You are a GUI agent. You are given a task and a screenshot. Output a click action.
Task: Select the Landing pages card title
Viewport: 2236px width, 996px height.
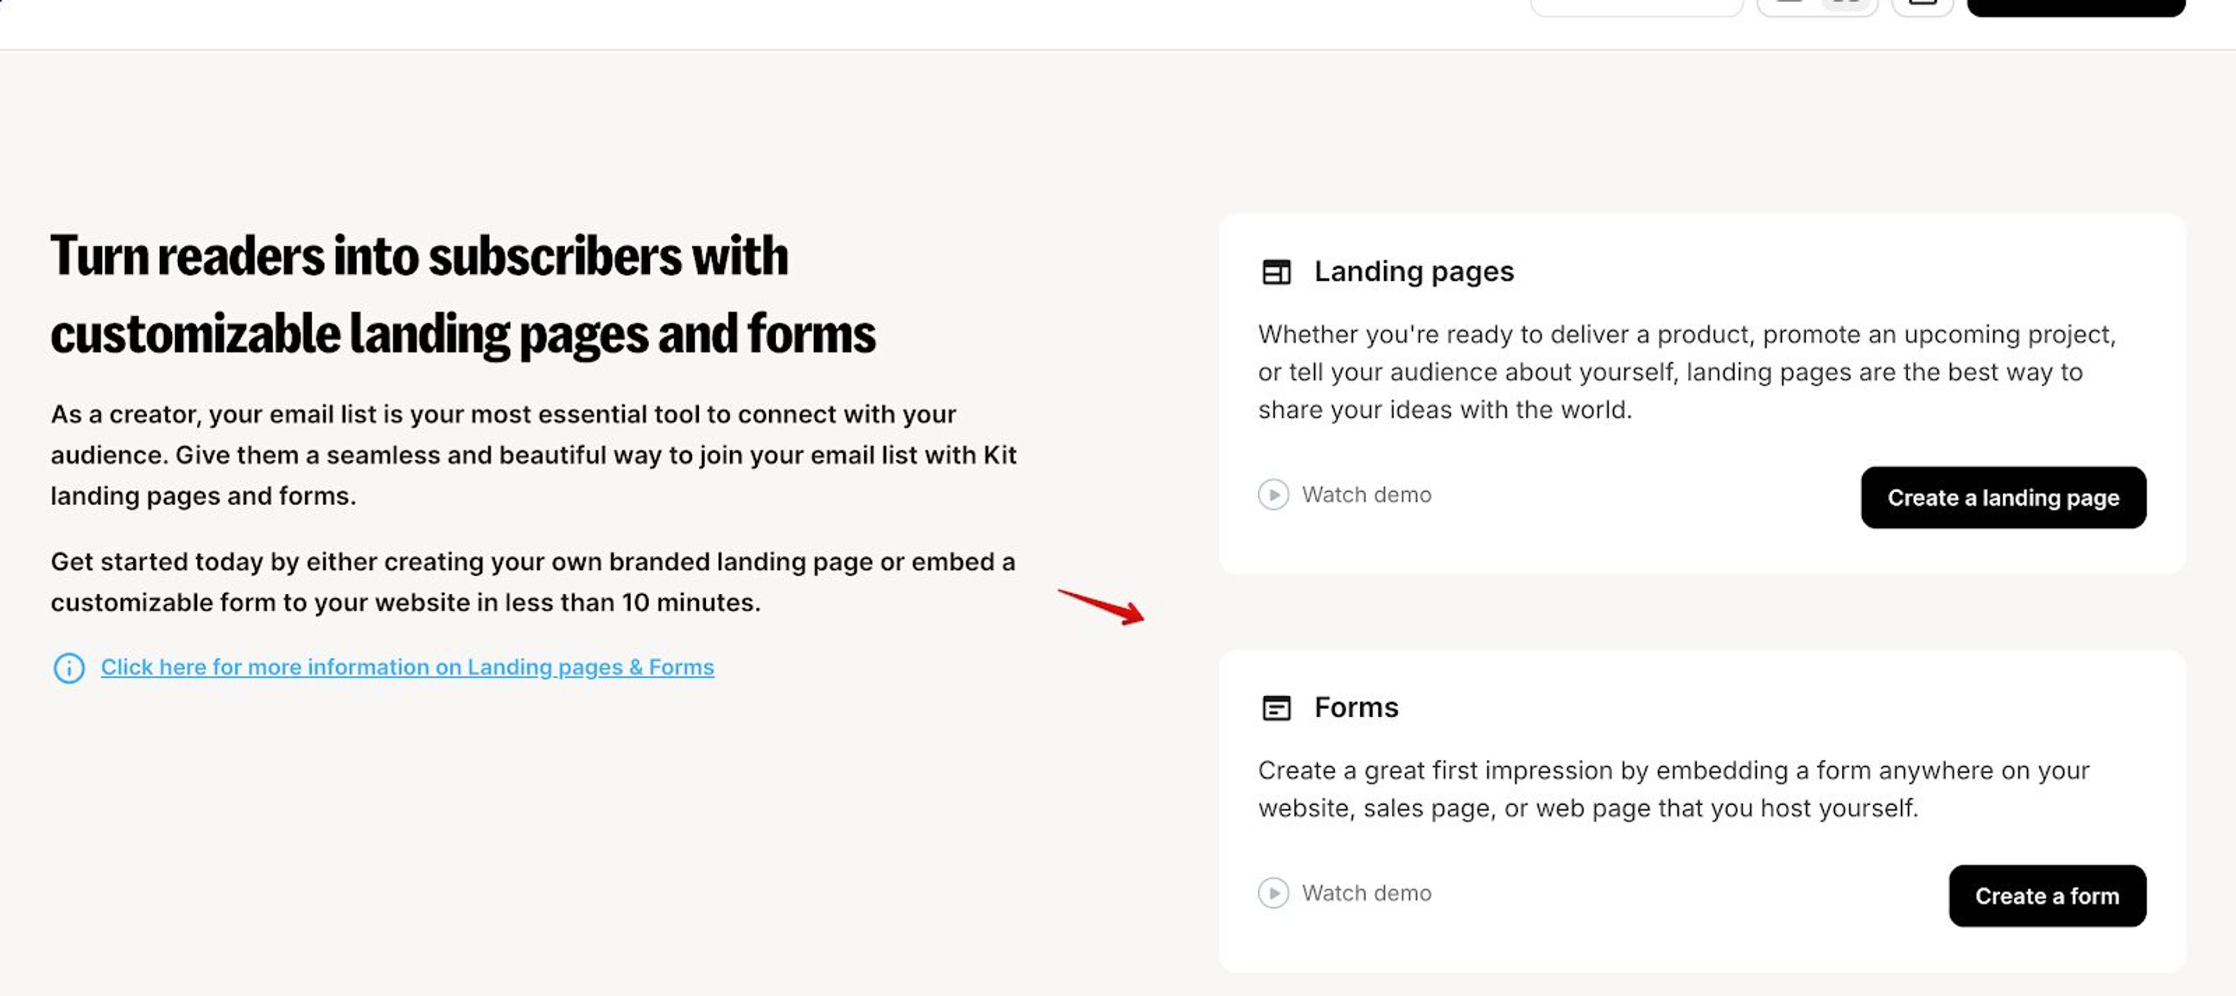coord(1414,271)
